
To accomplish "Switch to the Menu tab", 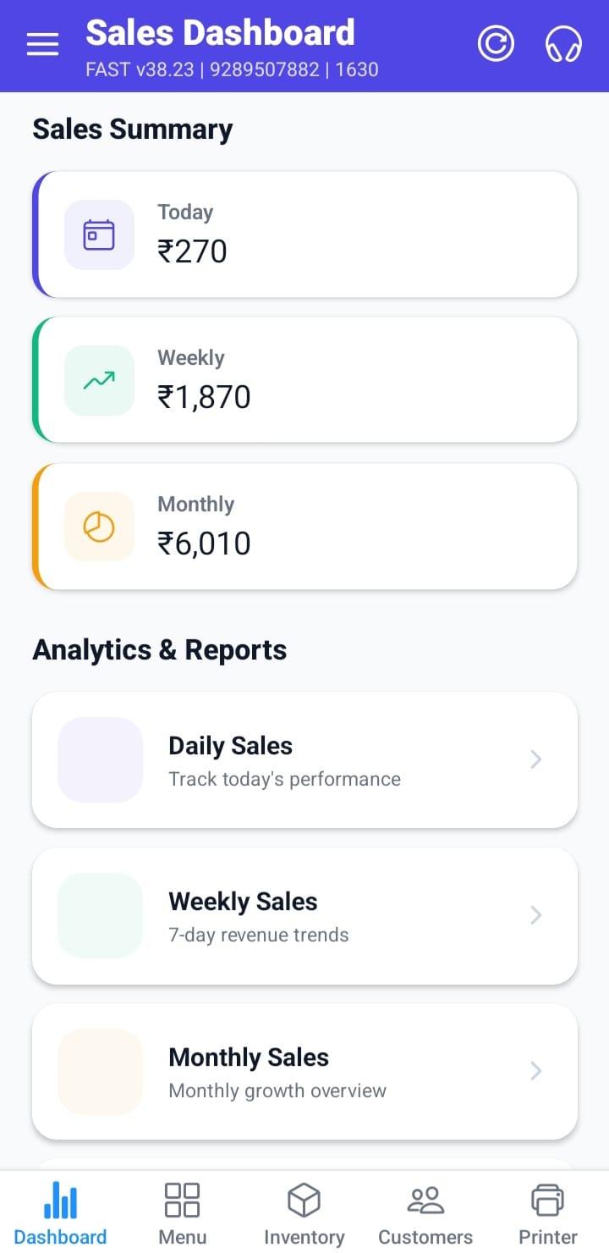I will (182, 1214).
